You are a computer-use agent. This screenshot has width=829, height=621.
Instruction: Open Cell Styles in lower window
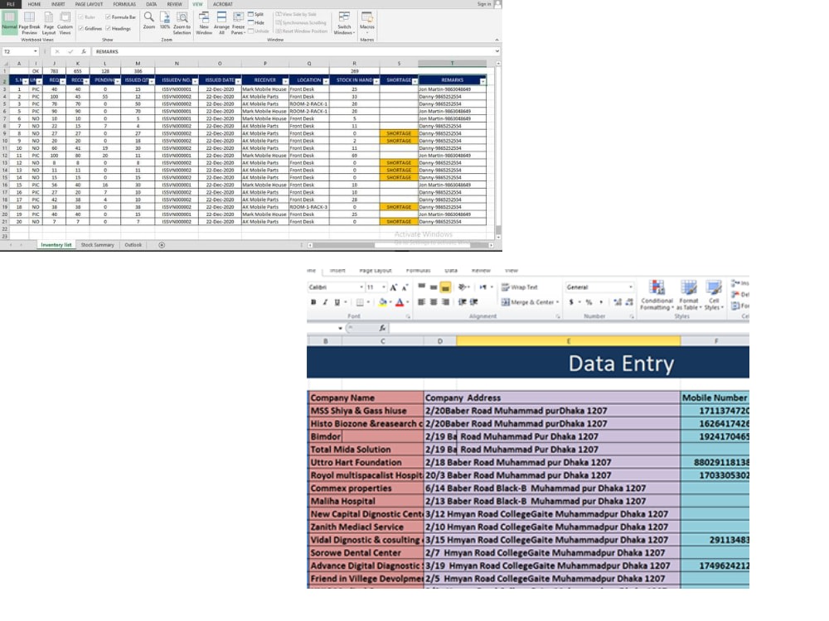tap(713, 296)
